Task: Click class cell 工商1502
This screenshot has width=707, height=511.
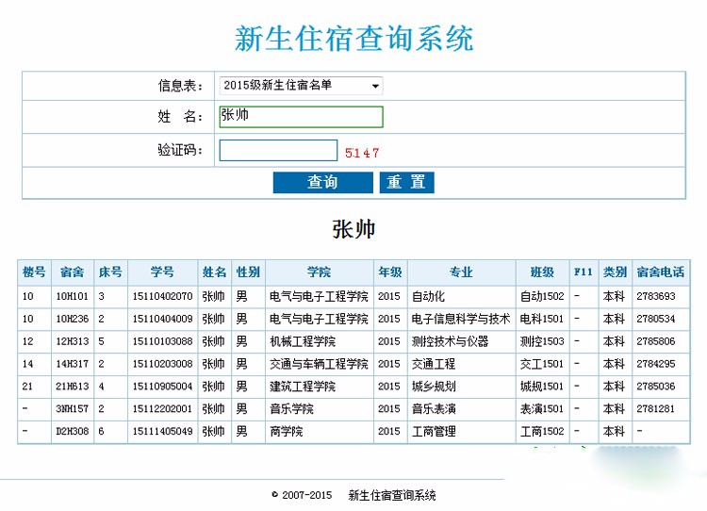Action: (542, 432)
